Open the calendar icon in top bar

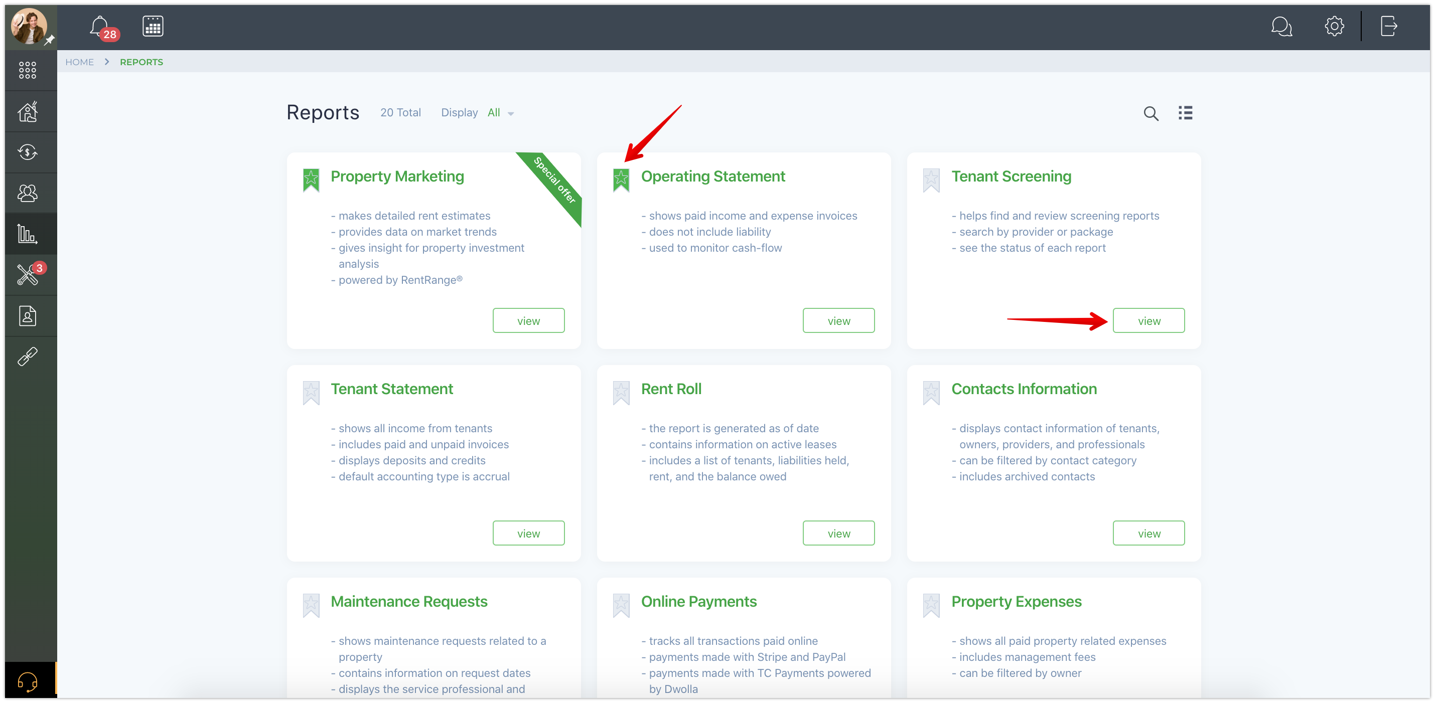pos(153,26)
